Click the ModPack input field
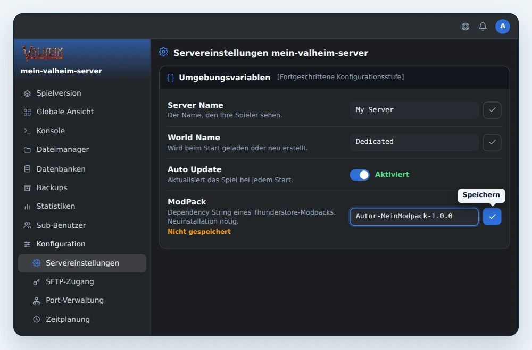Viewport: 532px width, 350px height. 414,217
